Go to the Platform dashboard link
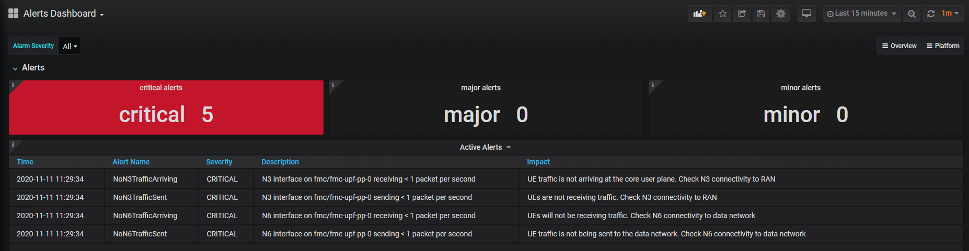969x251 pixels. (943, 46)
